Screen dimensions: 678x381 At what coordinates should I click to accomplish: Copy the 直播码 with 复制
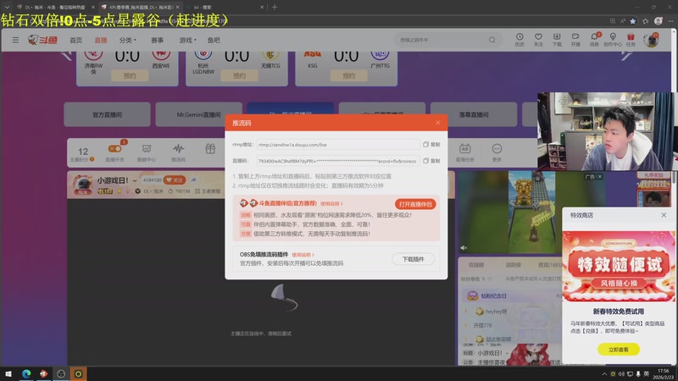pos(431,161)
